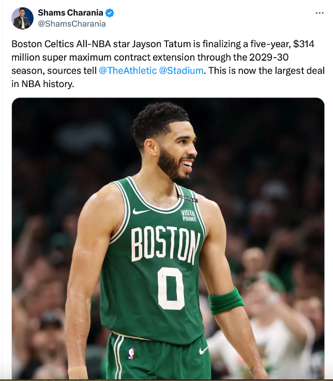Viewport: 333px width, 381px height.
Task: Click the Nike swoosh on the jersey
Action: click(x=141, y=211)
